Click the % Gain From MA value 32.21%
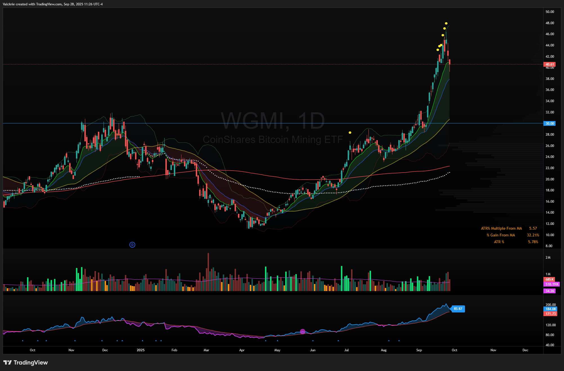Viewport: 564px width, 371px height. (x=533, y=235)
